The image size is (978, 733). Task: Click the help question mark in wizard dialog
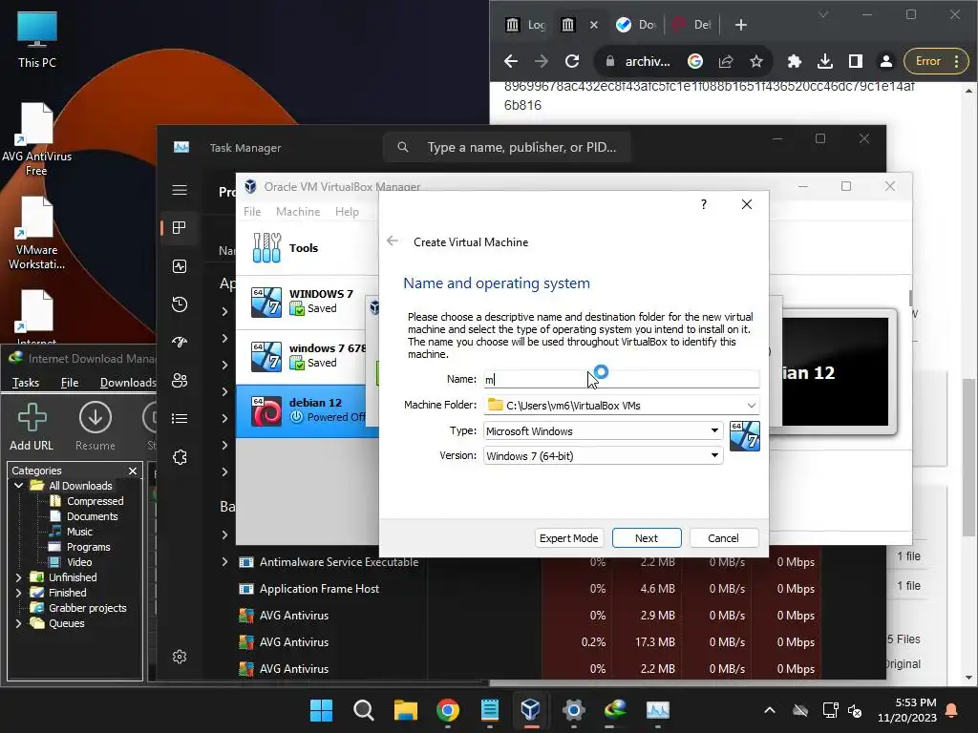(704, 204)
